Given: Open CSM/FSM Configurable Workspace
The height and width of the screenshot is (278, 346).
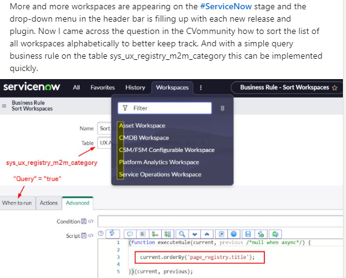Looking at the screenshot, I should point(167,150).
